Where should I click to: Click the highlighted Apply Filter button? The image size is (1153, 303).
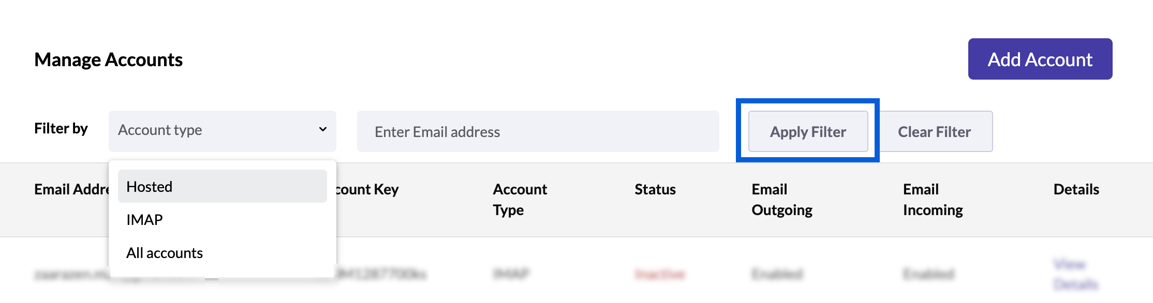pos(807,131)
